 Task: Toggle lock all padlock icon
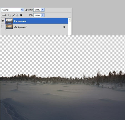pyautogui.click(x=21, y=15)
